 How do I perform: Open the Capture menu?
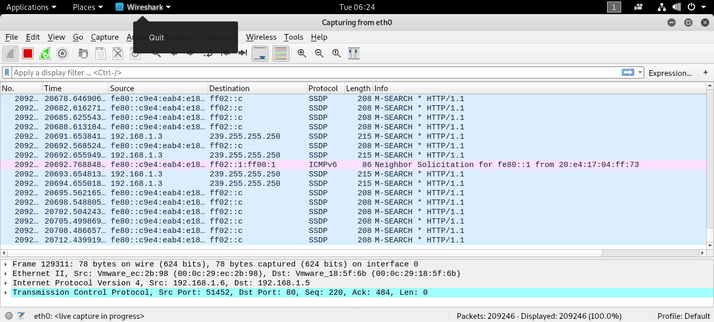tap(104, 37)
